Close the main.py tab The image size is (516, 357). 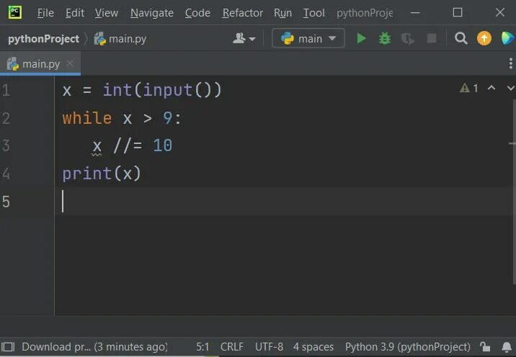tap(70, 63)
